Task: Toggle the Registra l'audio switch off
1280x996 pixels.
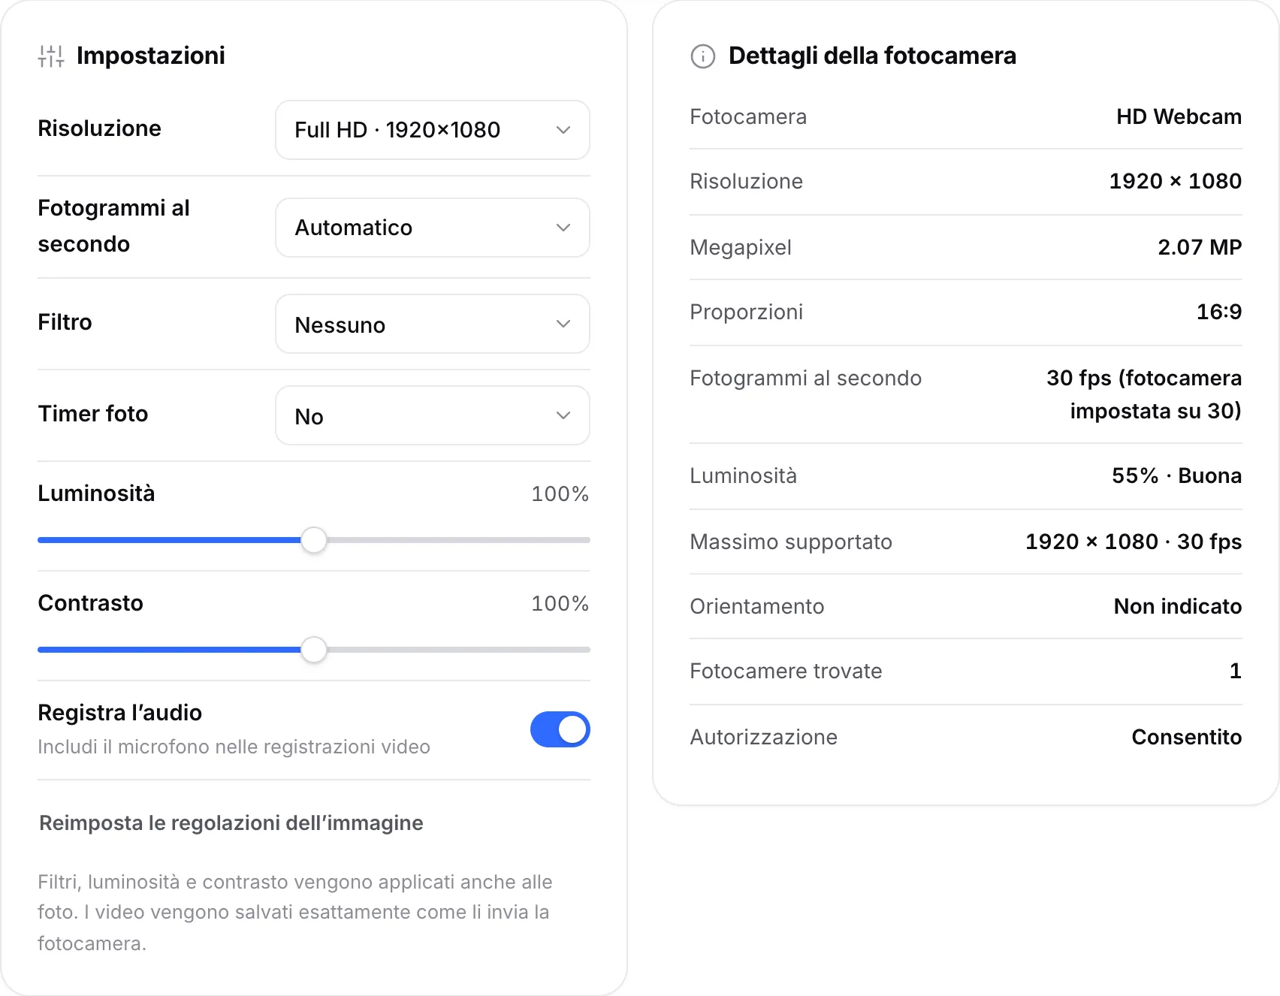Action: click(560, 729)
